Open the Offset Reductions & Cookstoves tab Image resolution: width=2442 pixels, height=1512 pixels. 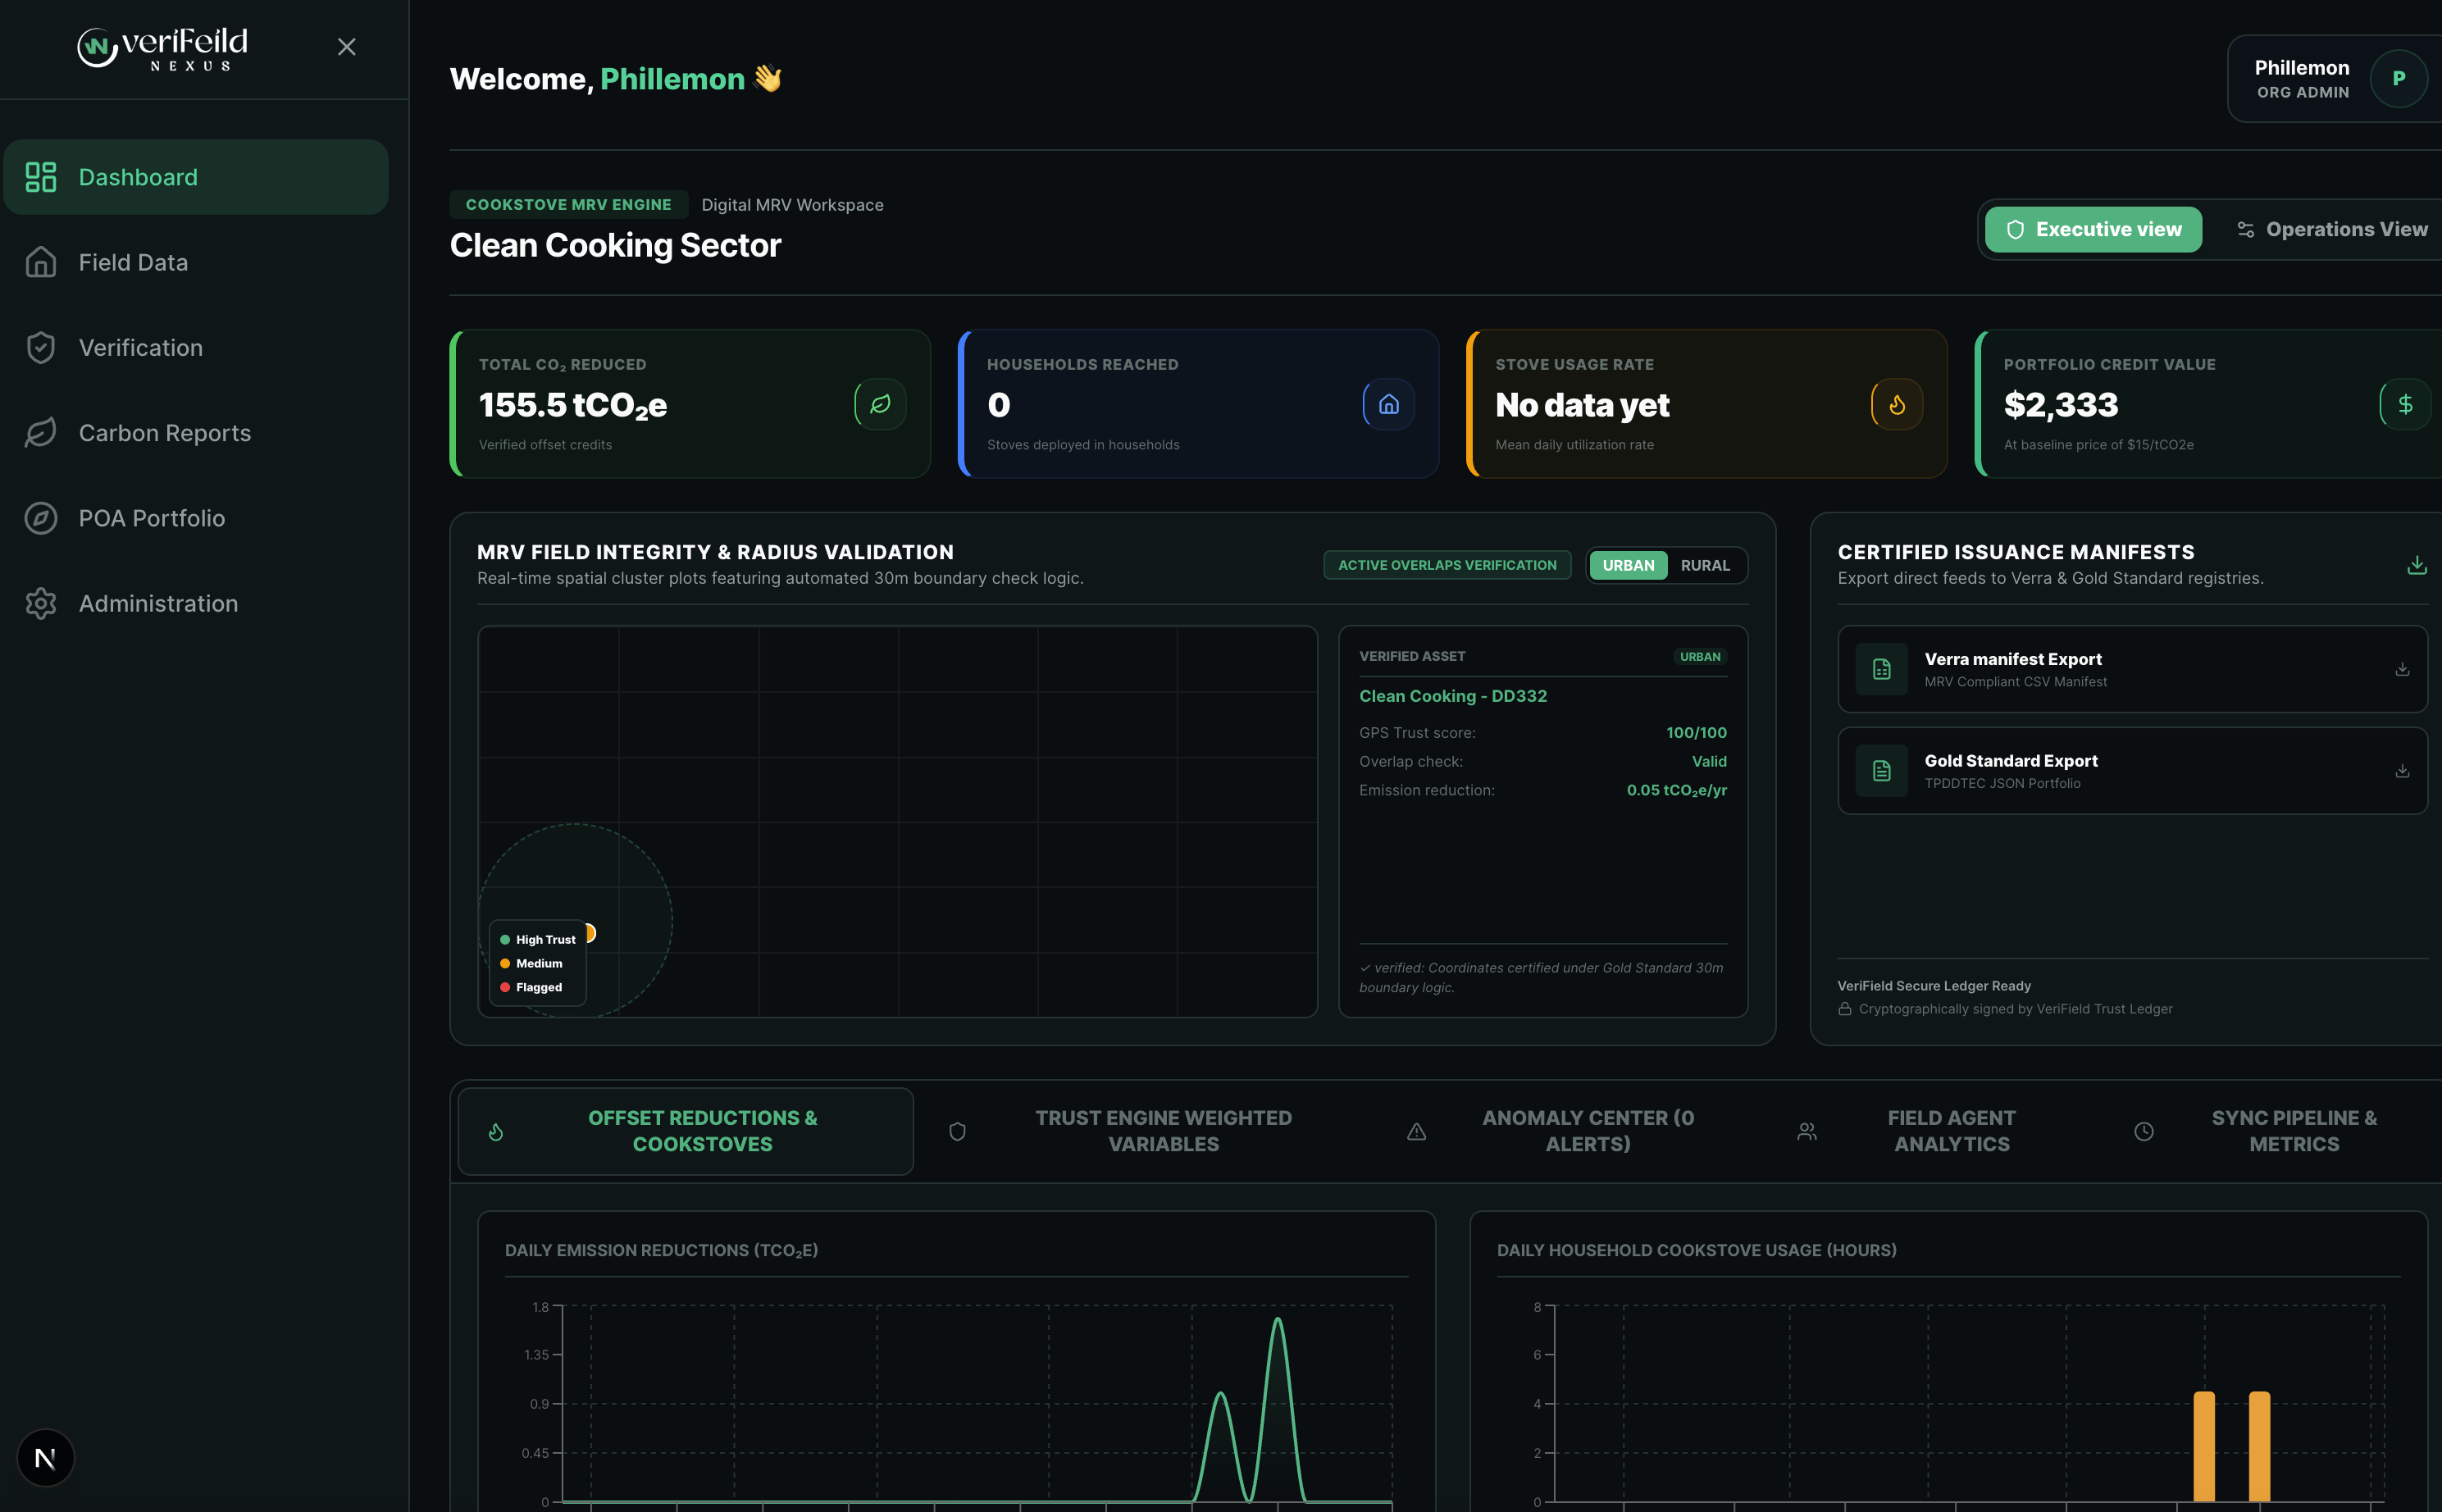pyautogui.click(x=686, y=1131)
